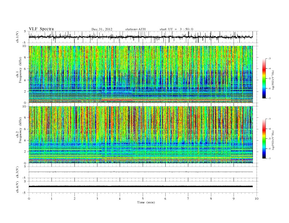Click the ch.2 spectrogram panel
This screenshot has height=223, width=289.
140,135
